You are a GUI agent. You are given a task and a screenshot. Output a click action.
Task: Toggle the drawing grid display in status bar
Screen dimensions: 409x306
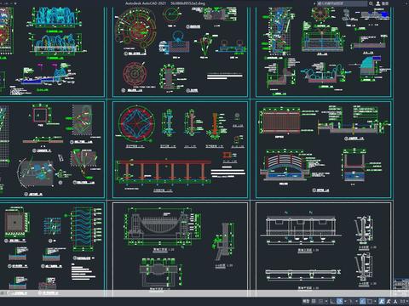(314, 301)
